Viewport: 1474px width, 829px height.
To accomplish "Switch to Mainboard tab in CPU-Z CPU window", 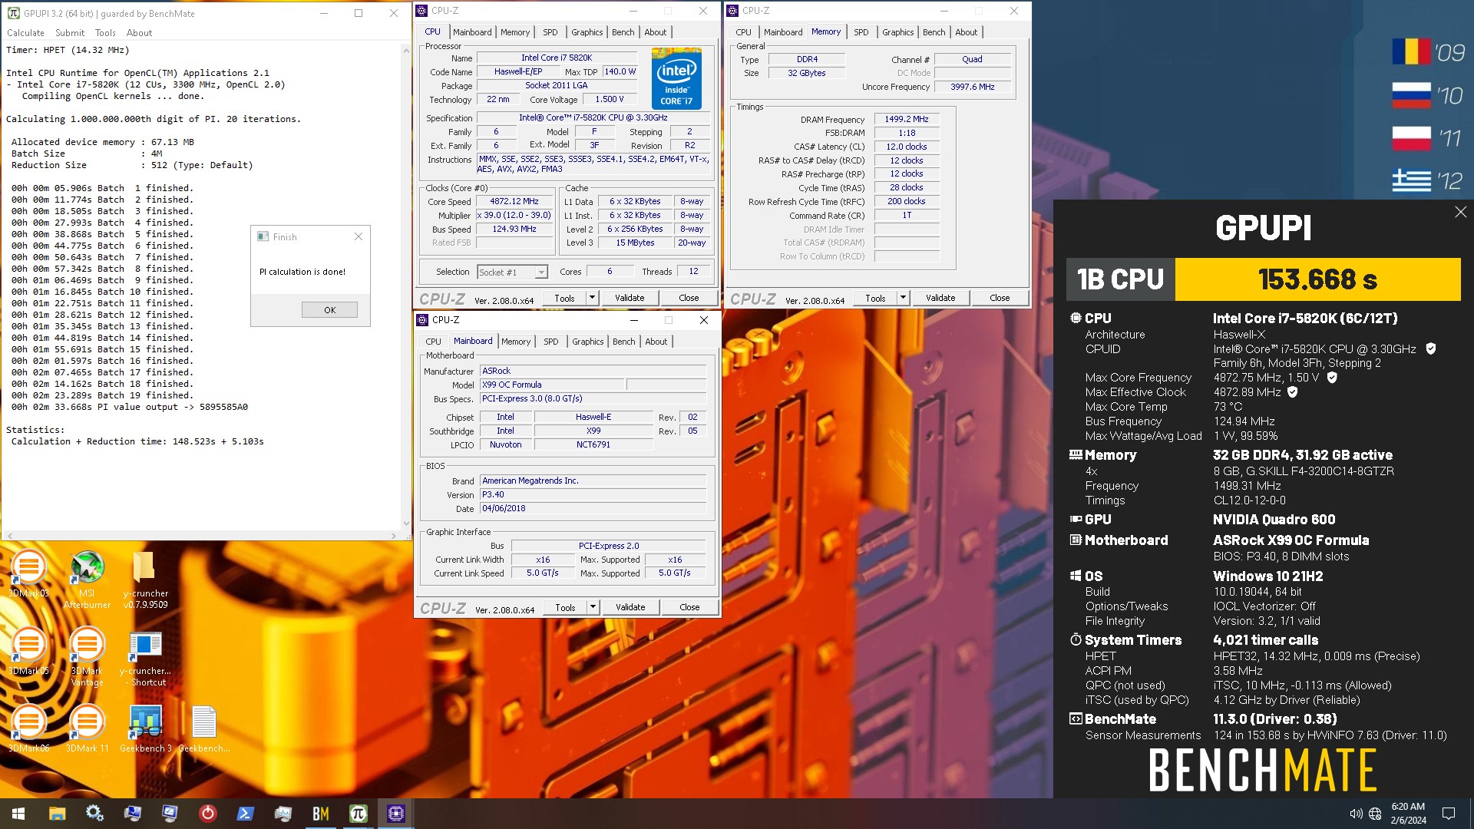I will 472,32.
